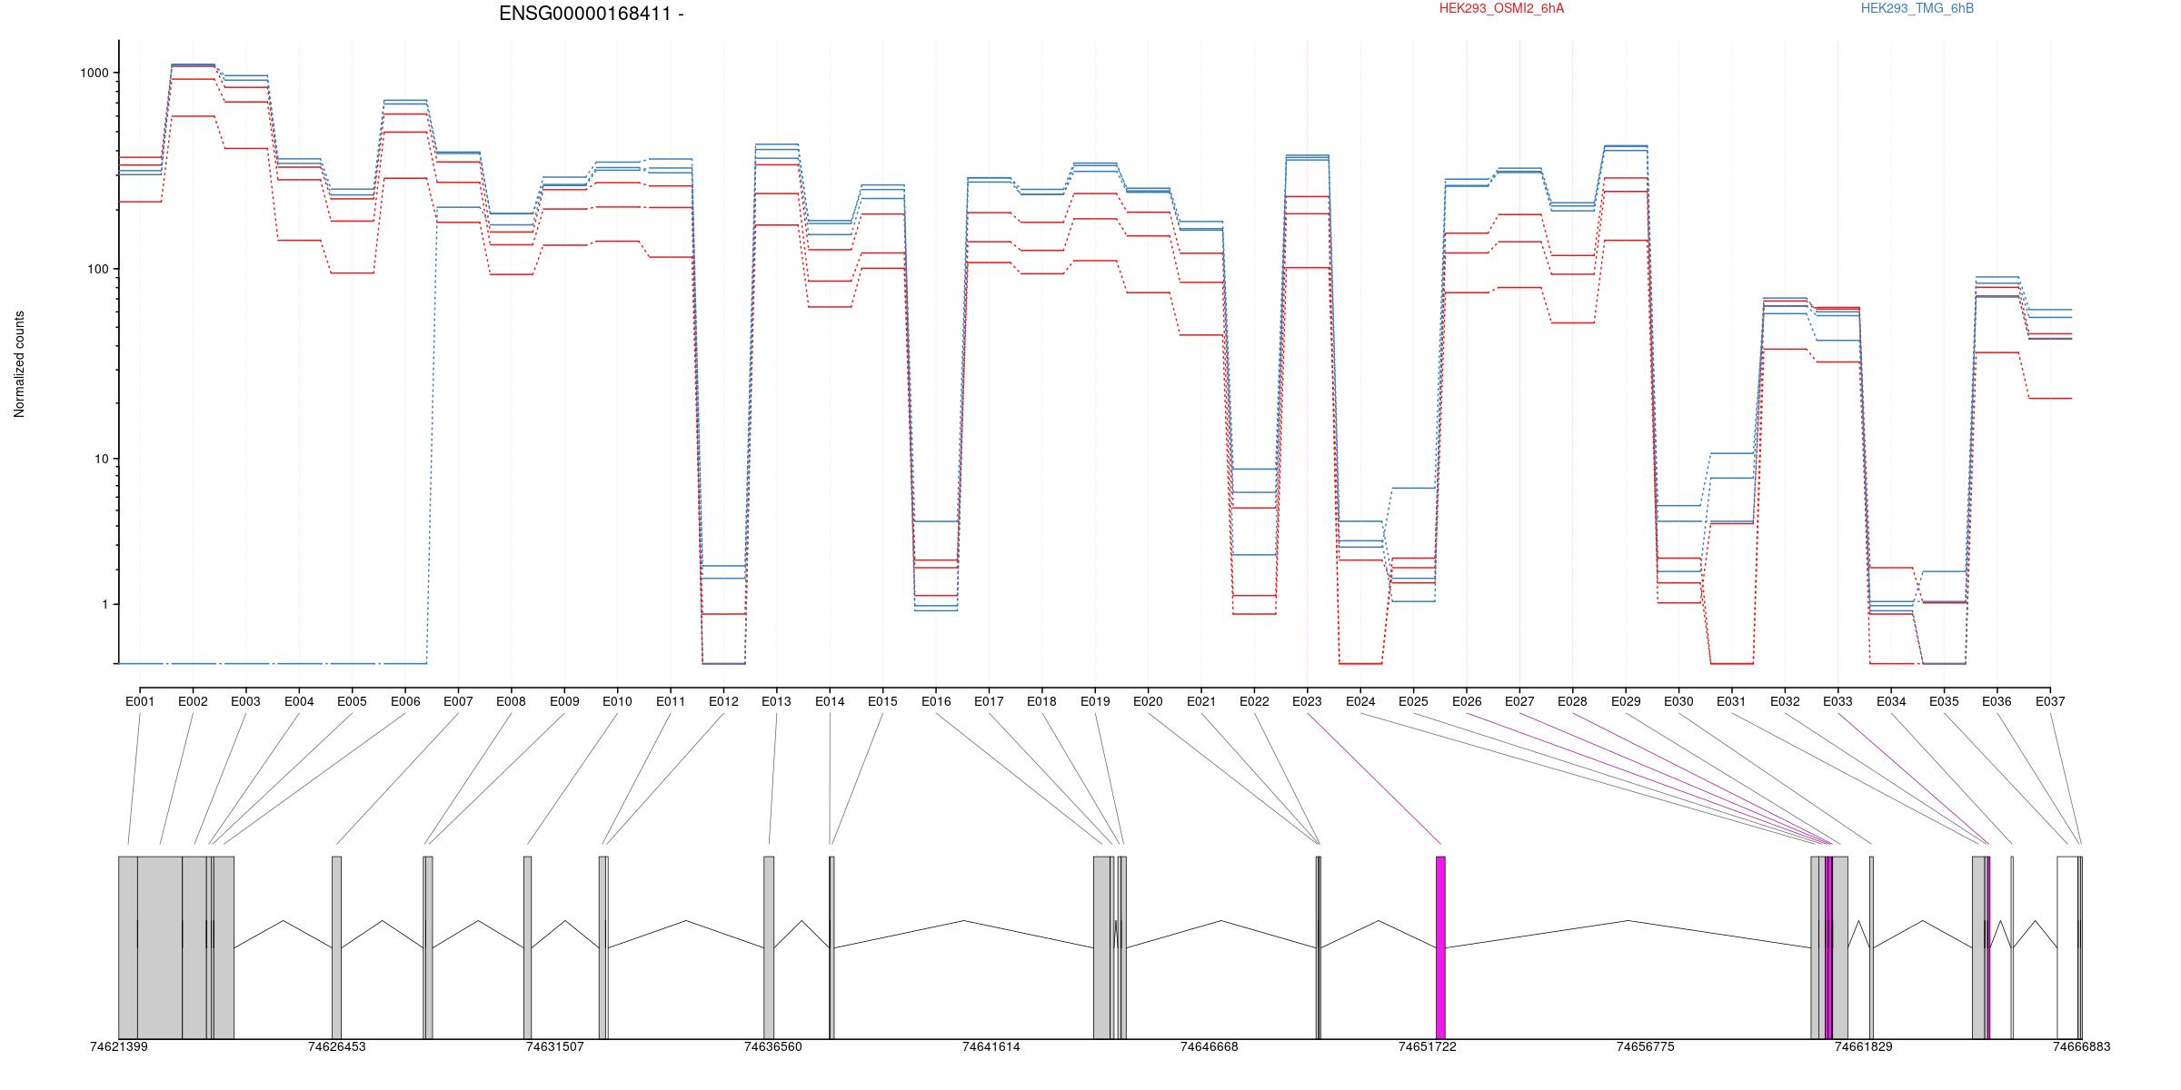The image size is (2181, 1090).
Task: Click exon label E014
Action: (x=830, y=701)
